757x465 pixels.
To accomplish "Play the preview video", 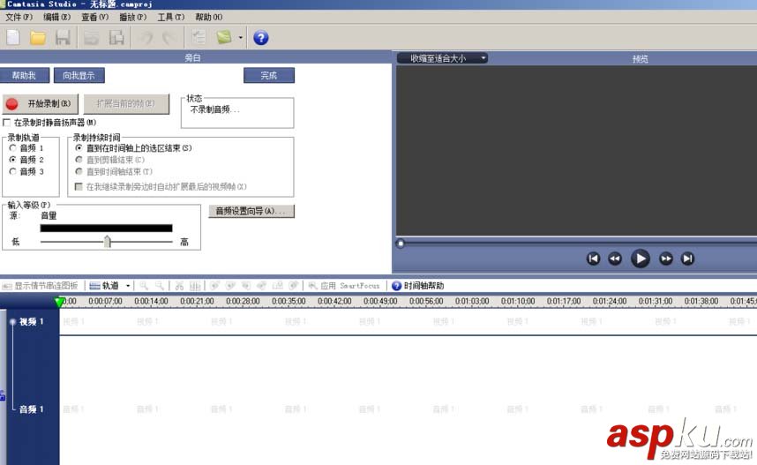I will pos(641,259).
